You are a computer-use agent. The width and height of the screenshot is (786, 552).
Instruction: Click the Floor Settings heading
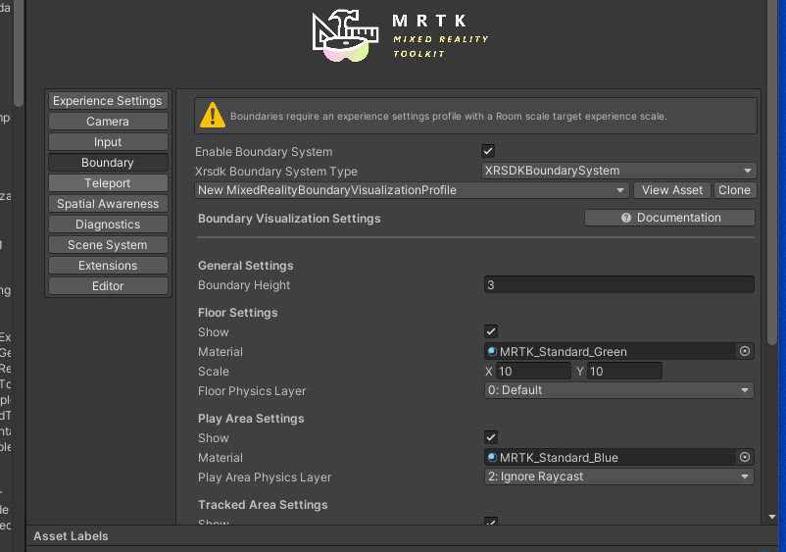(237, 313)
